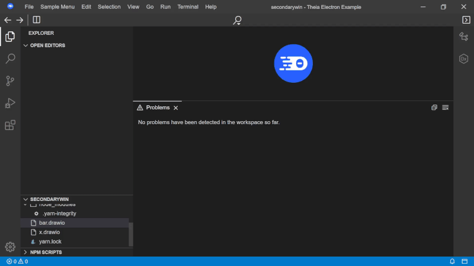
Task: Click the errors and warnings status counter
Action: coord(17,261)
